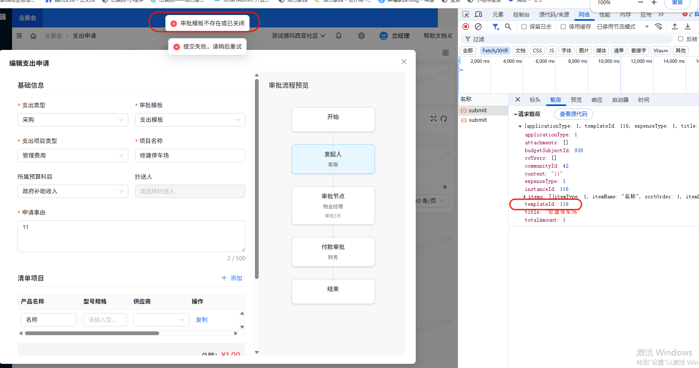Check the 反转 filter checkbox
Image resolution: width=699 pixels, height=368 pixels.
tap(681, 39)
